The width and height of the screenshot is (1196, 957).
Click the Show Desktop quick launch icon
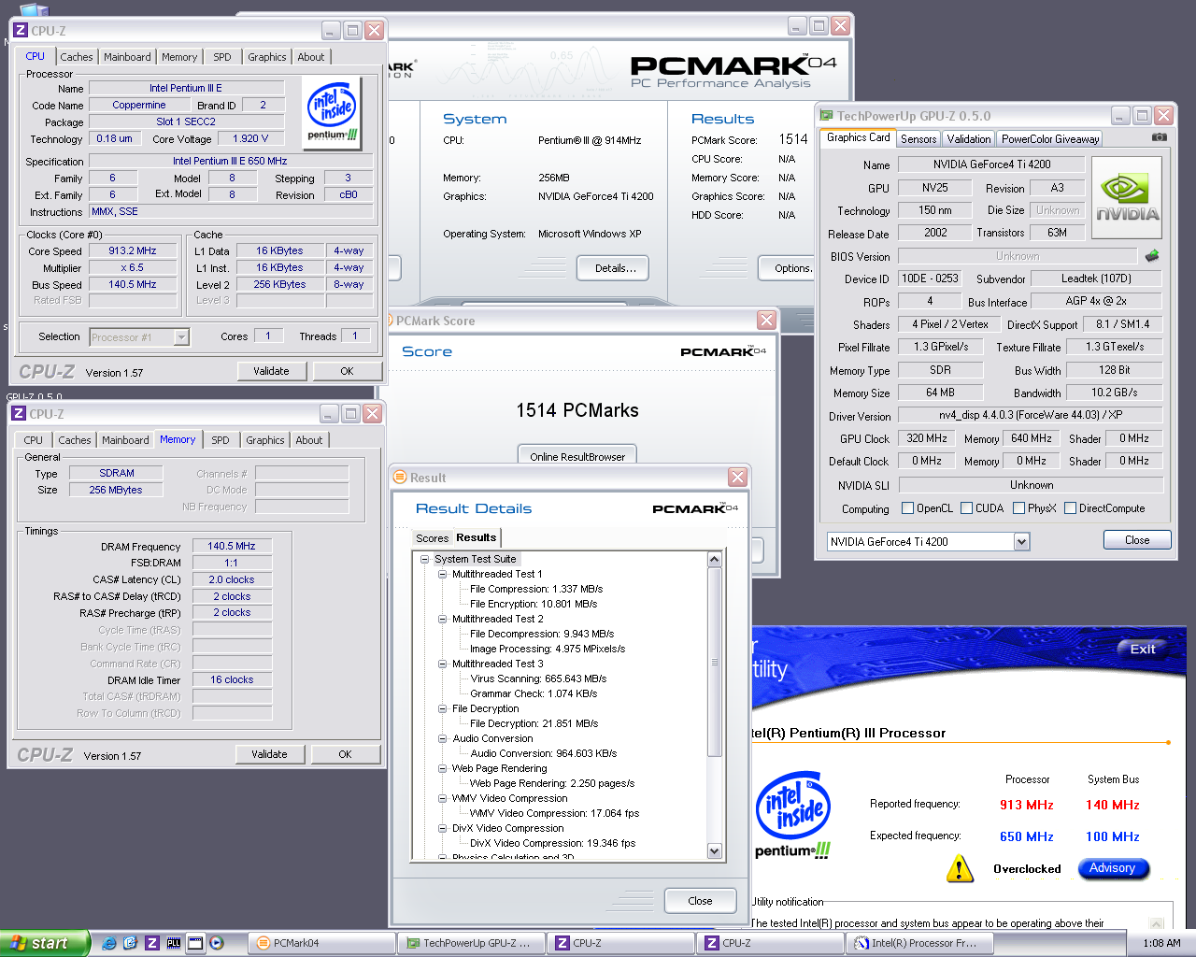195,943
